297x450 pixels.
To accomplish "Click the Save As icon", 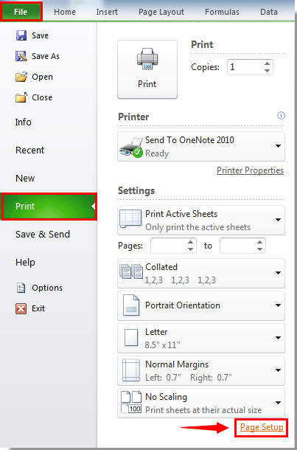I will point(21,56).
